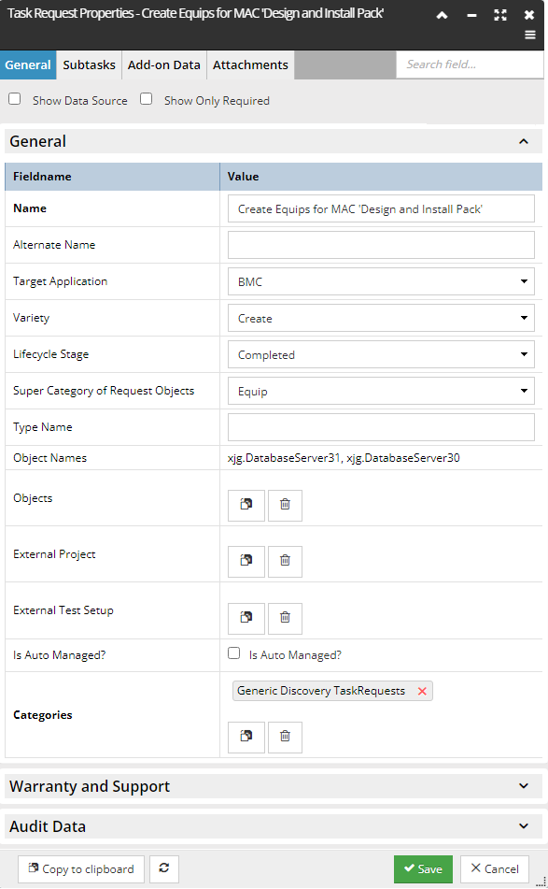This screenshot has width=548, height=889.
Task: Click the Copy to clipboard button
Action: (x=81, y=868)
